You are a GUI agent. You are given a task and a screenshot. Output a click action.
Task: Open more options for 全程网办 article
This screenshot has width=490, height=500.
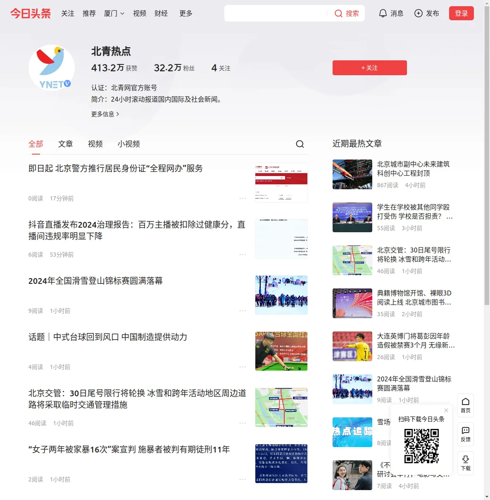click(243, 198)
